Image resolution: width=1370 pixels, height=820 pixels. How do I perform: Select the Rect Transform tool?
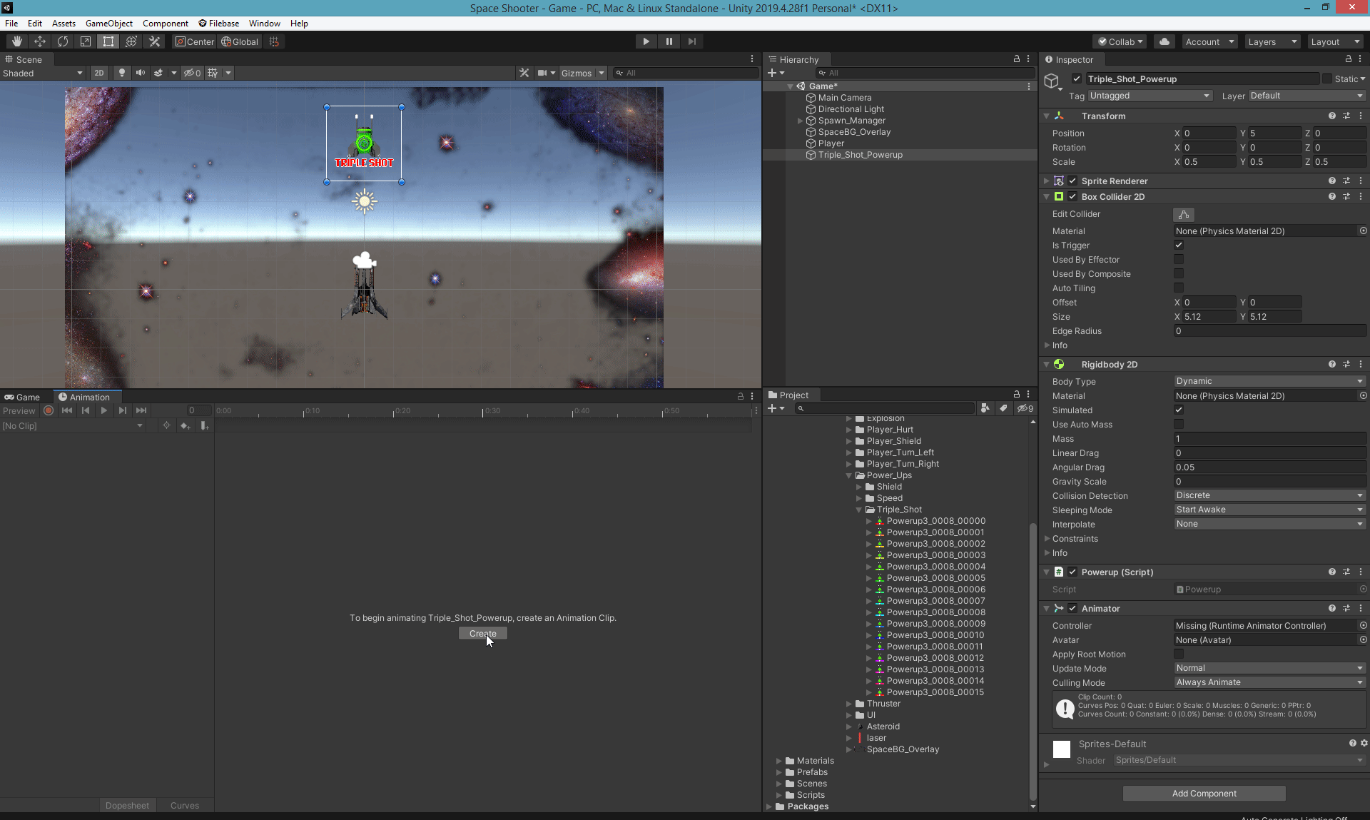point(108,41)
